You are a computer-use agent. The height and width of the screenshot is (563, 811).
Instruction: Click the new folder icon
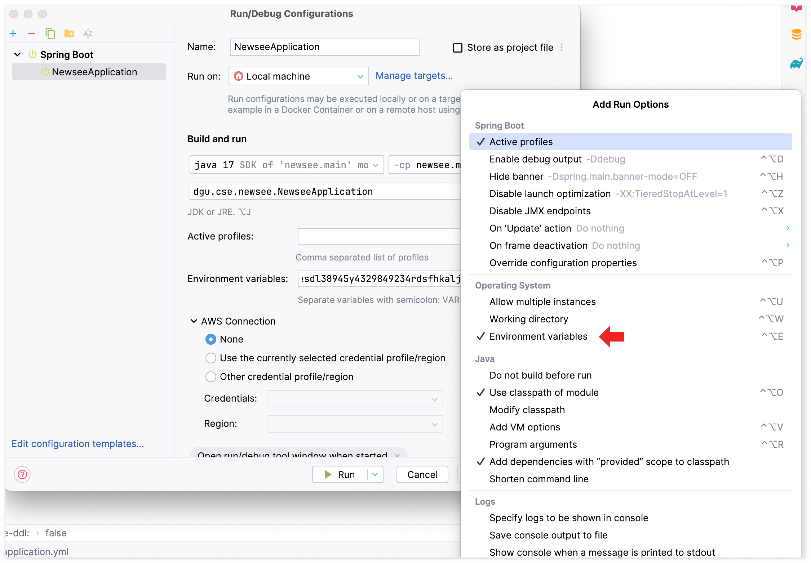[x=69, y=33]
